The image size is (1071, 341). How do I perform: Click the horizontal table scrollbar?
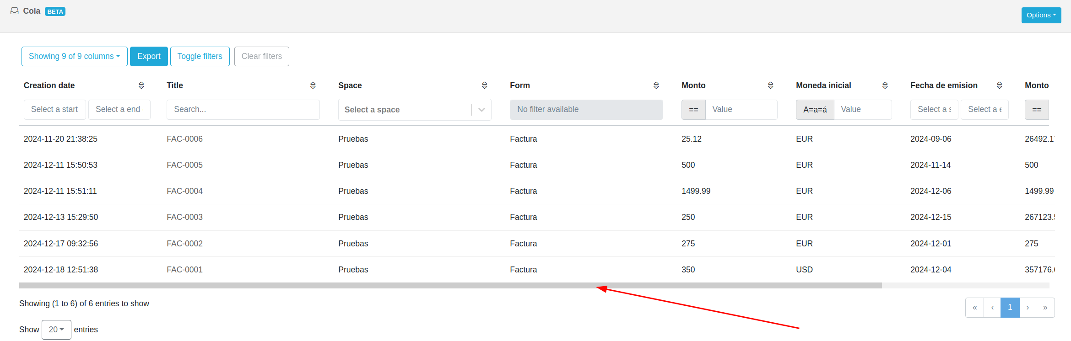point(450,286)
